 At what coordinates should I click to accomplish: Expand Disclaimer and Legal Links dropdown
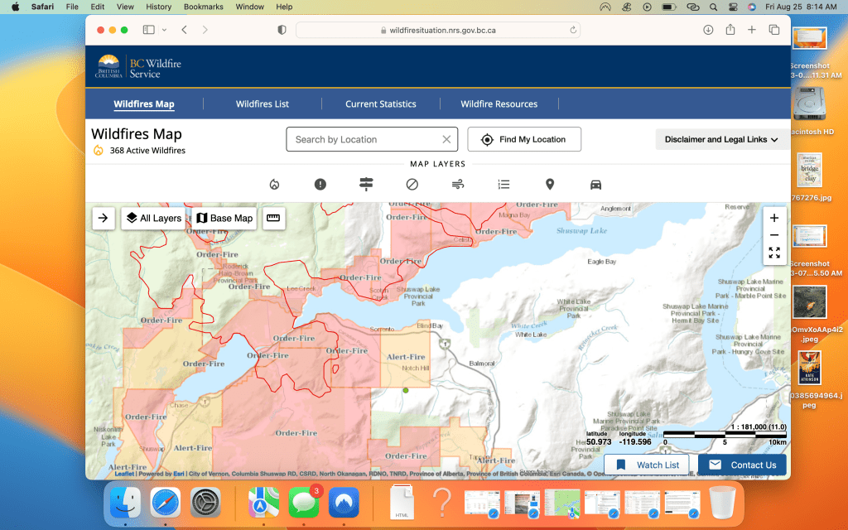point(720,140)
